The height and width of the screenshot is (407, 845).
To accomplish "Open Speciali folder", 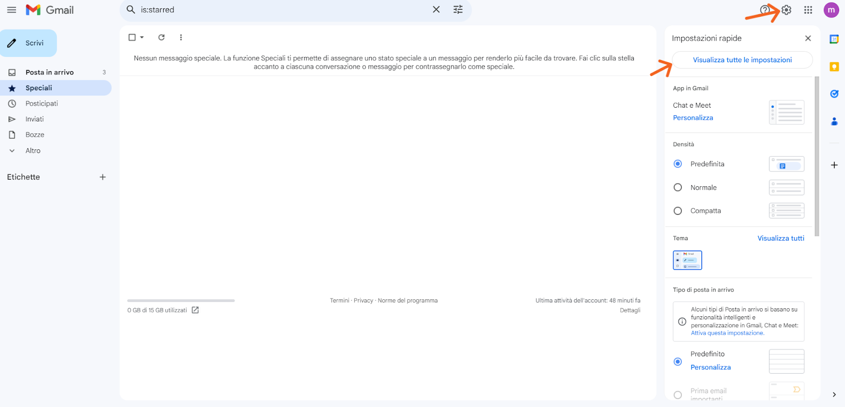I will [55, 88].
